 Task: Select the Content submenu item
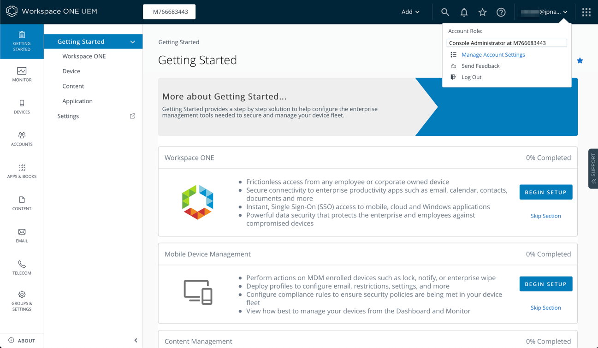[73, 86]
